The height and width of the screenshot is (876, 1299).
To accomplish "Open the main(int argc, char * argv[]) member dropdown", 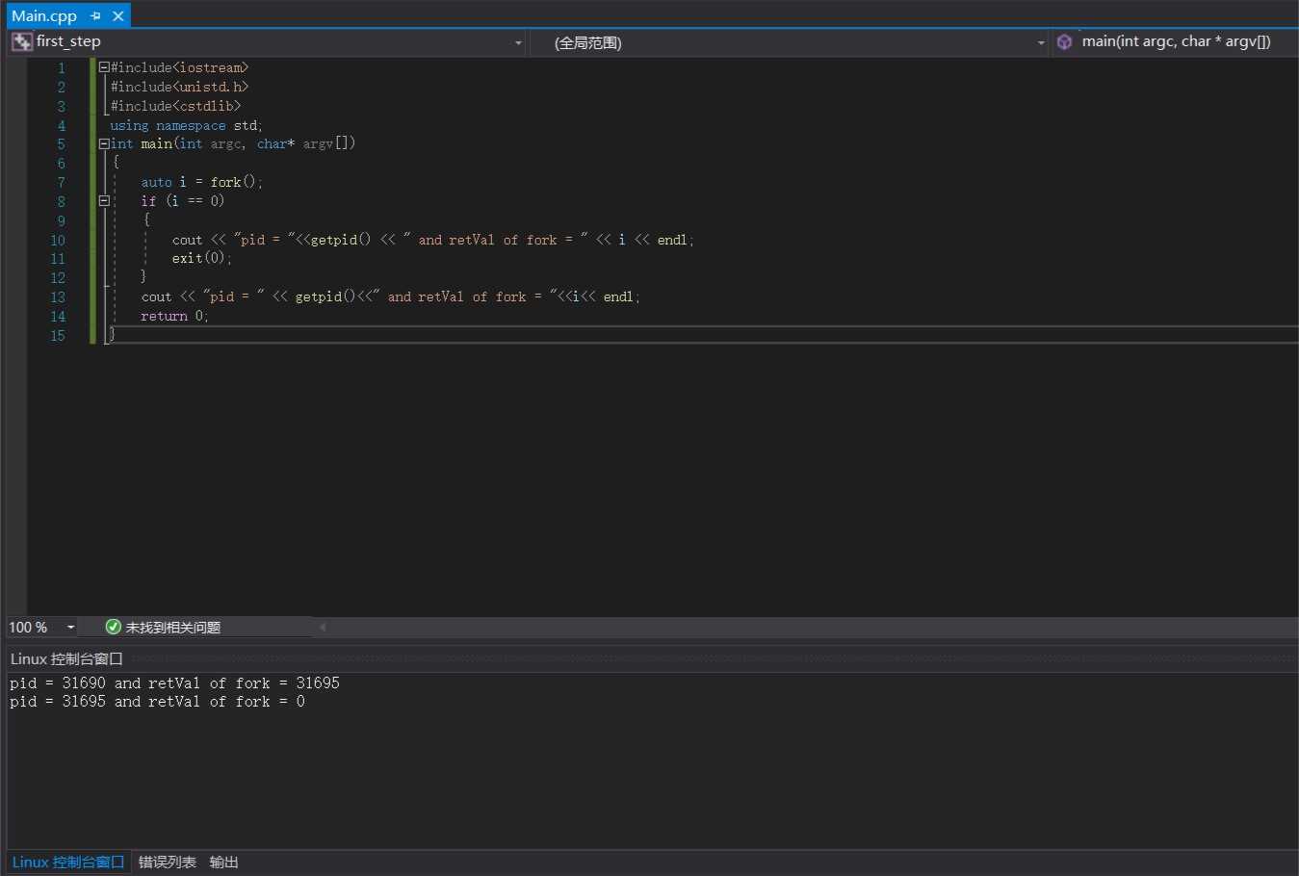I will pos(1175,41).
